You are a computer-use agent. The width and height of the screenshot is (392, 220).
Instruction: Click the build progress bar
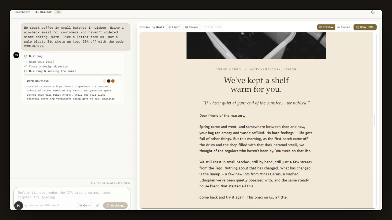73,75
